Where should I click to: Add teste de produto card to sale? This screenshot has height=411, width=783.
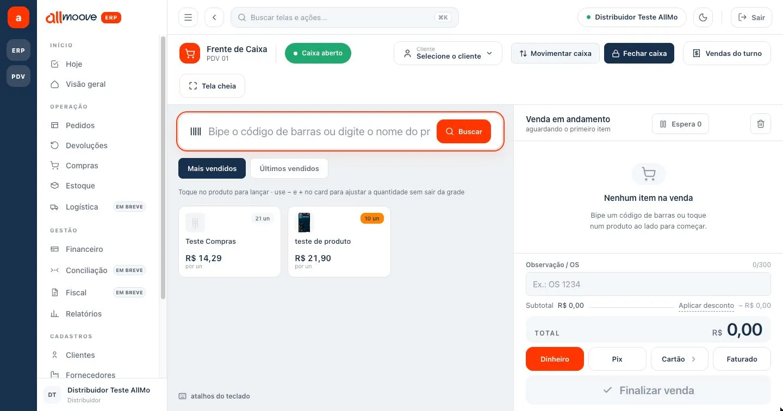[x=339, y=242]
